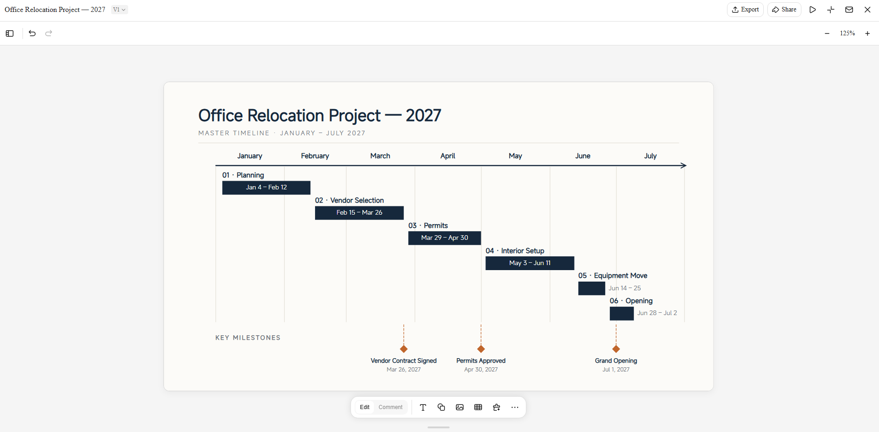Open more options ellipsis menu
This screenshot has height=432, width=879.
tap(515, 407)
